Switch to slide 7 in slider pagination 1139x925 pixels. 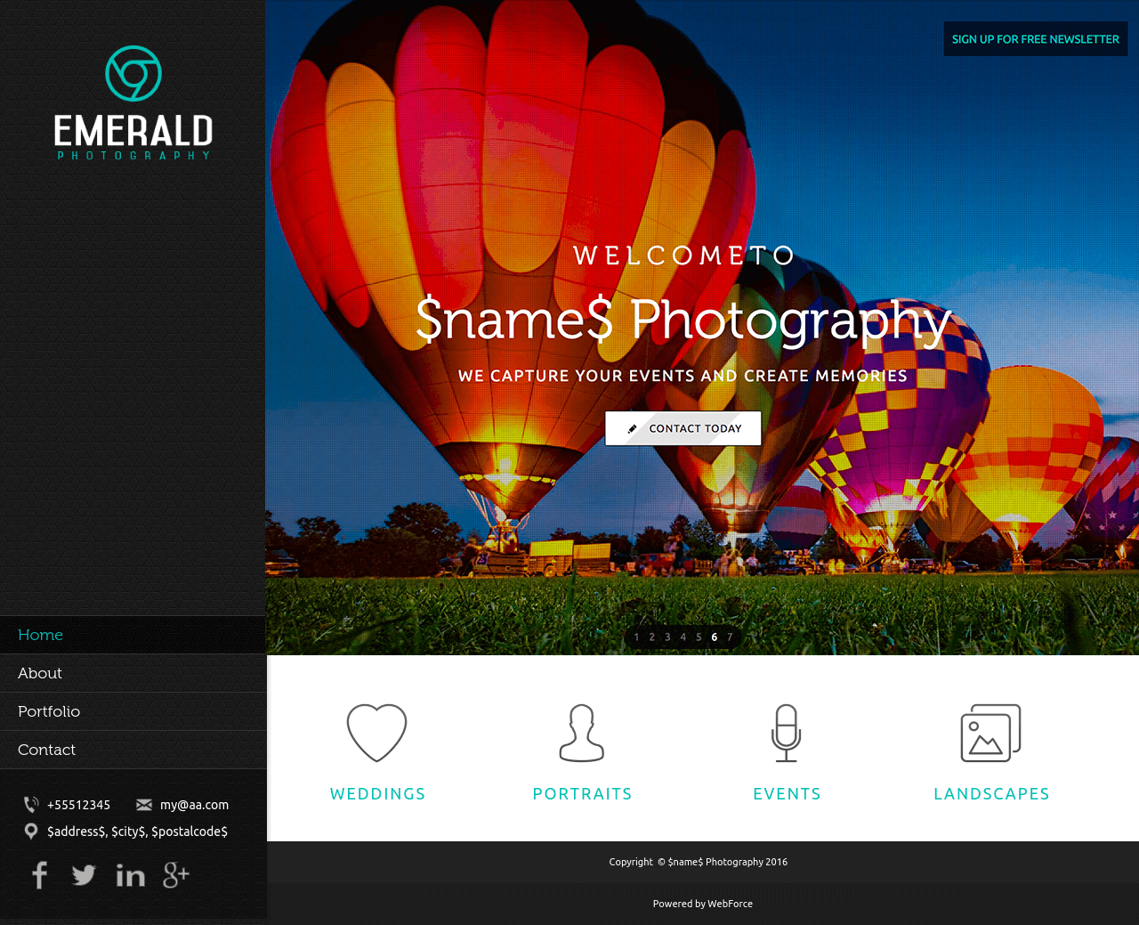[x=730, y=637]
